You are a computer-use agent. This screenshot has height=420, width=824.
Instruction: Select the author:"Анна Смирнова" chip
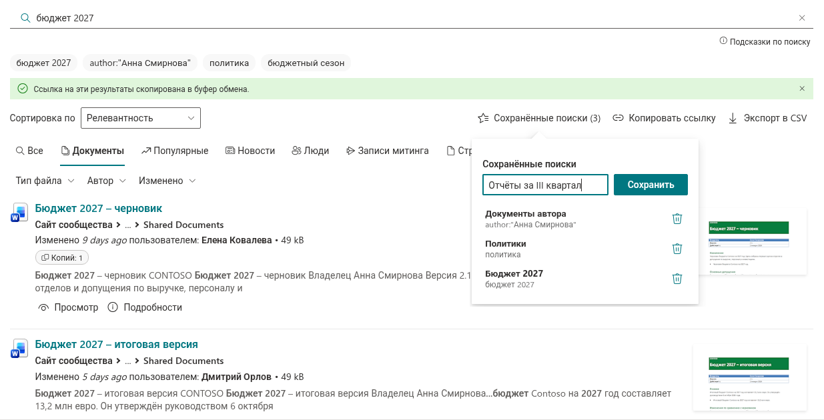140,63
